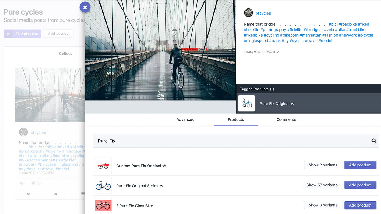Viewport: 381px width, 214px height.
Task: Open the Comments tab
Action: pyautogui.click(x=286, y=119)
